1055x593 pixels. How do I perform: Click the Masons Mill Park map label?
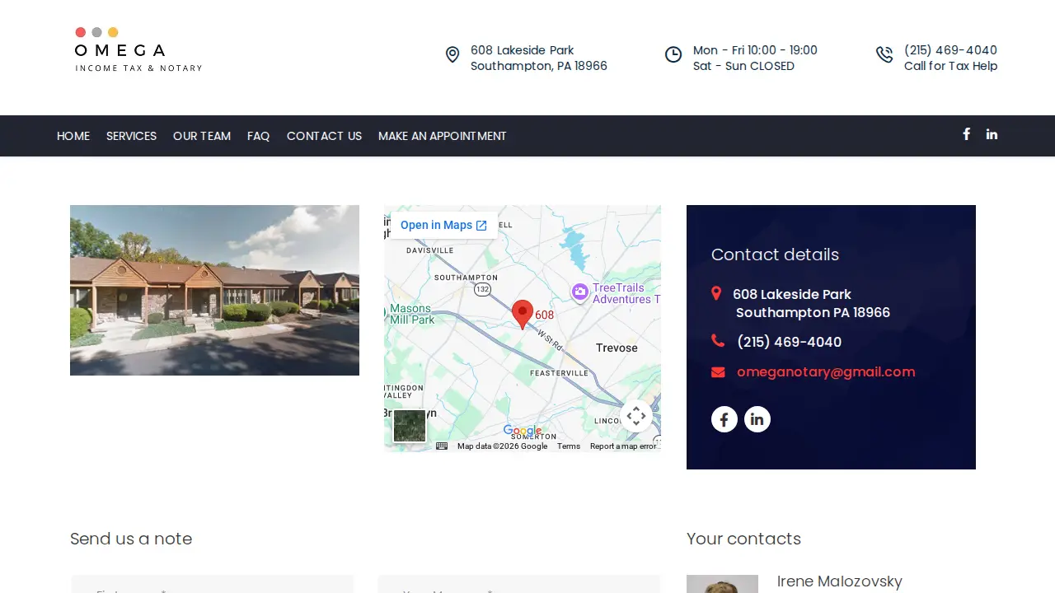point(410,314)
